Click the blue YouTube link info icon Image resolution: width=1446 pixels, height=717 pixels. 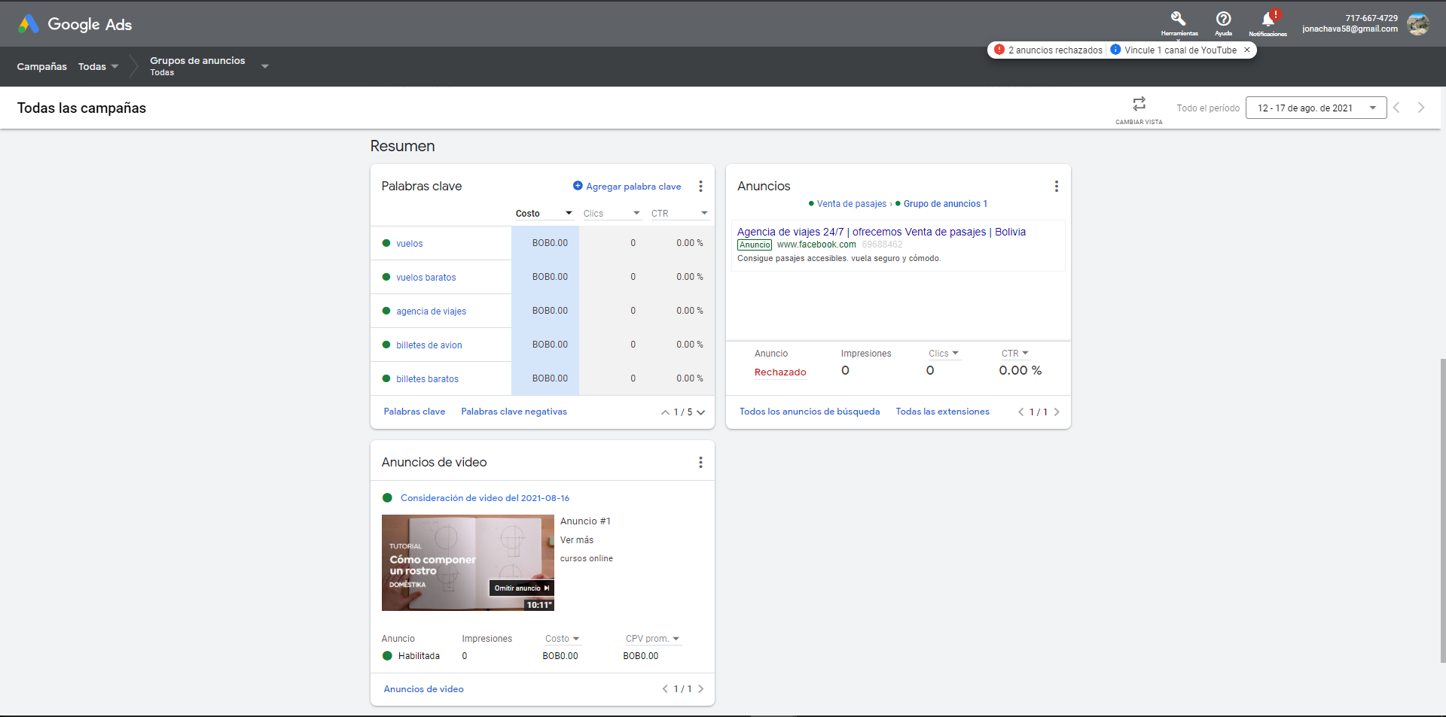[x=1115, y=50]
